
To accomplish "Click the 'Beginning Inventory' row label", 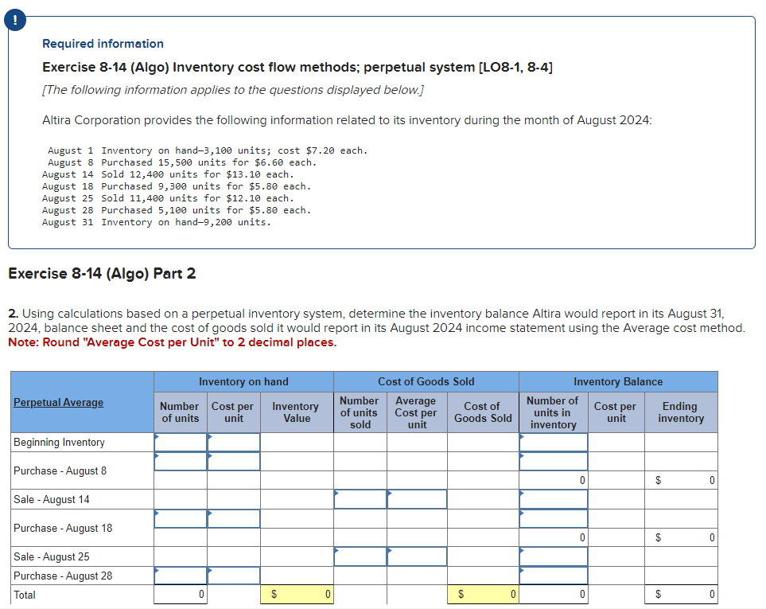I will coord(59,443).
